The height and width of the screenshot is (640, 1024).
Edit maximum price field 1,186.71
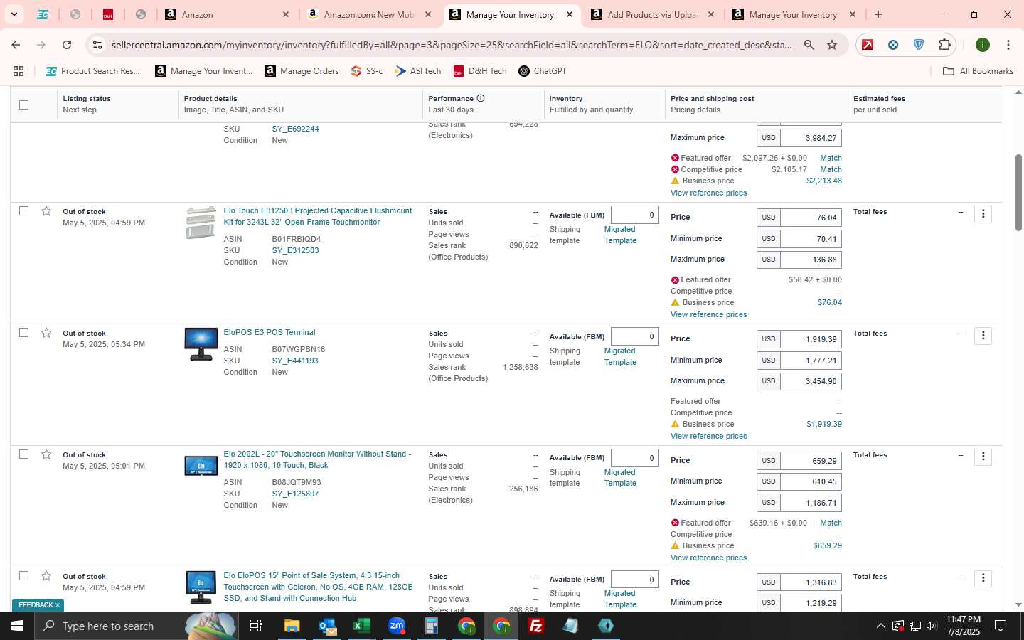[810, 503]
